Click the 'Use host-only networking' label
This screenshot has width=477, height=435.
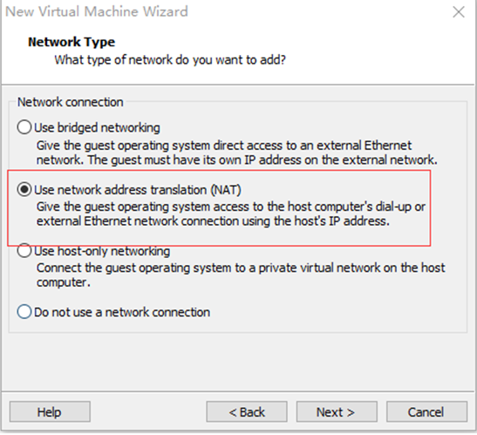[102, 251]
